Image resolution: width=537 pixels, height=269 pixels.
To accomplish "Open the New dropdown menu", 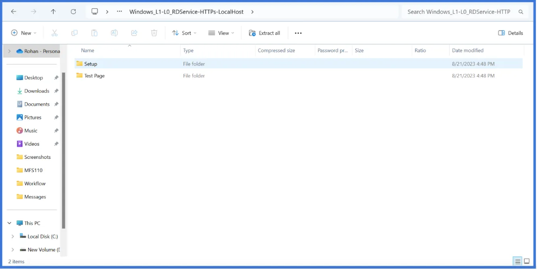I will [x=24, y=33].
